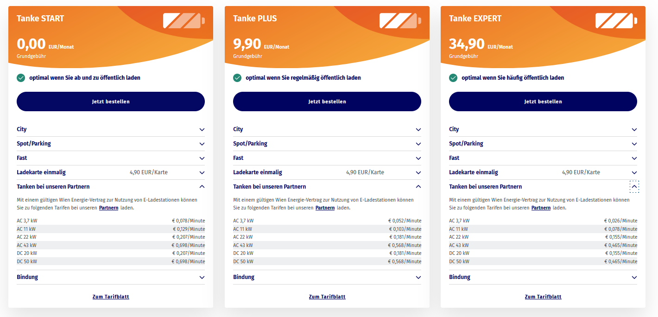Collapse Tanke START partner section via chevron
Screen dimensions: 658x317
[202, 187]
